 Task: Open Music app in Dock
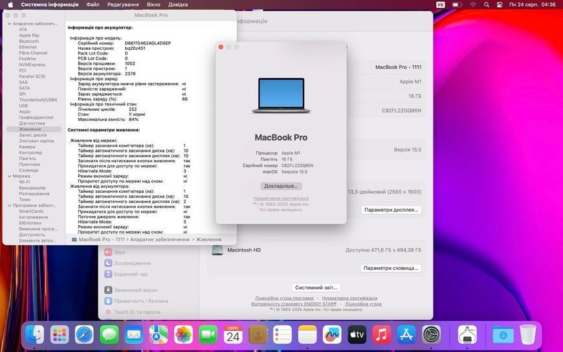(x=382, y=335)
